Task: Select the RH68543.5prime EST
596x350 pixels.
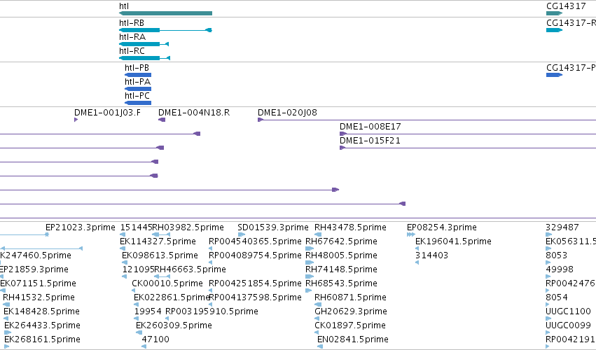Action: pyautogui.click(x=309, y=290)
